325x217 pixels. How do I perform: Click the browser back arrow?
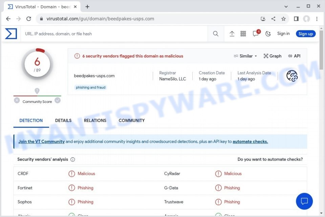8,19
